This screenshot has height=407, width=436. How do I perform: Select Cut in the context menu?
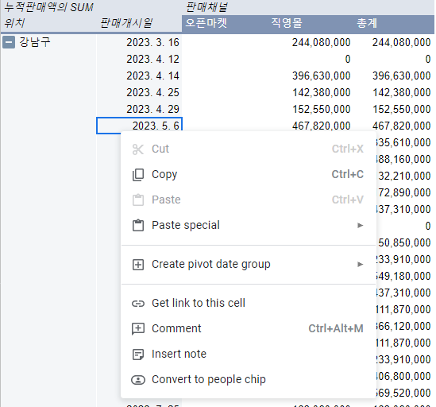point(248,149)
